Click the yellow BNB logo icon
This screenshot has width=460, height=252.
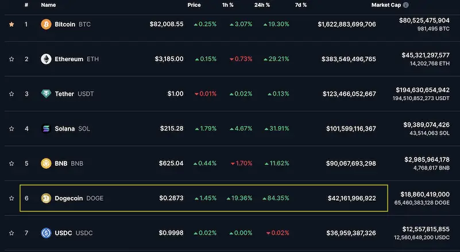tap(46, 163)
